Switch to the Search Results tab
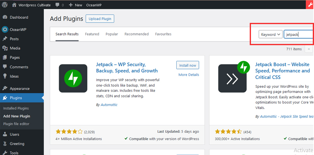 [x=67, y=34]
